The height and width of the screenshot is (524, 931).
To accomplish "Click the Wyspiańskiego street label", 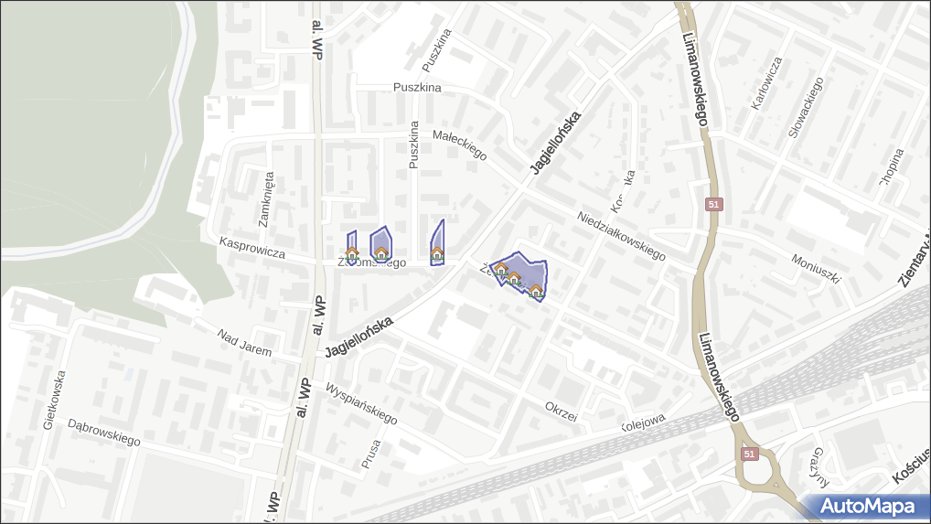I will pos(361,403).
